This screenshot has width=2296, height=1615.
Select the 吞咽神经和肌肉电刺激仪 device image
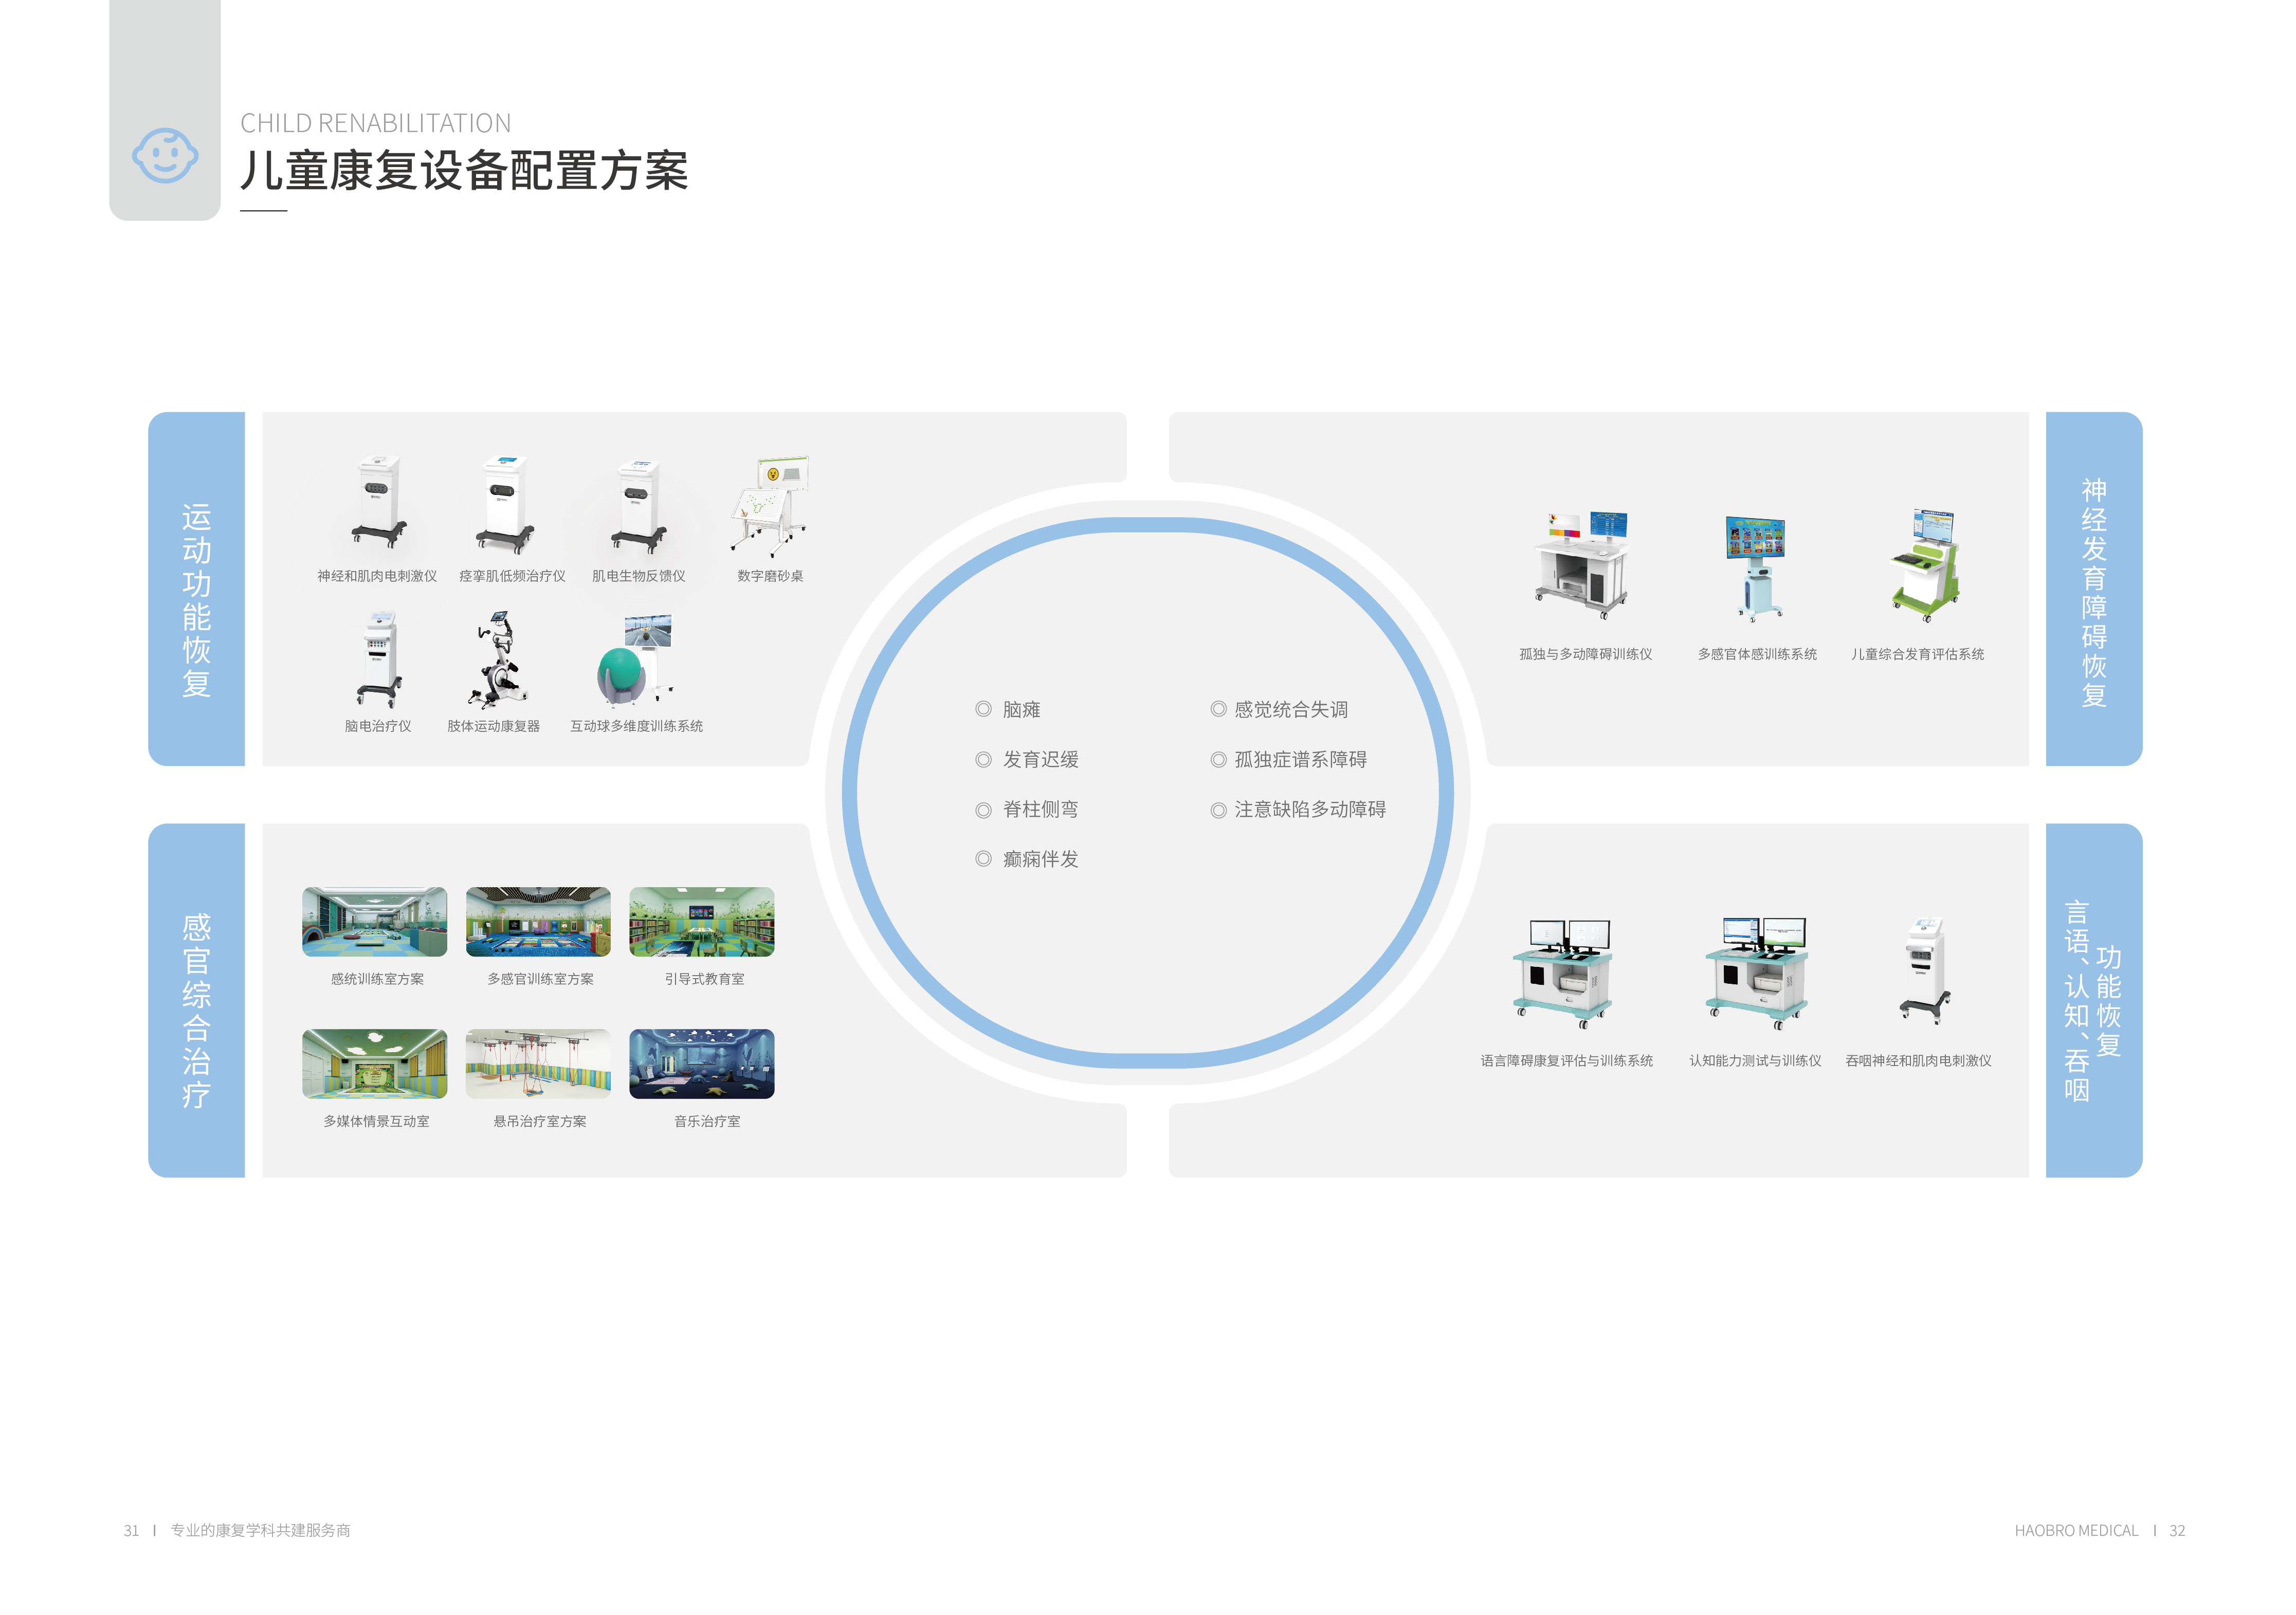[x=1925, y=970]
